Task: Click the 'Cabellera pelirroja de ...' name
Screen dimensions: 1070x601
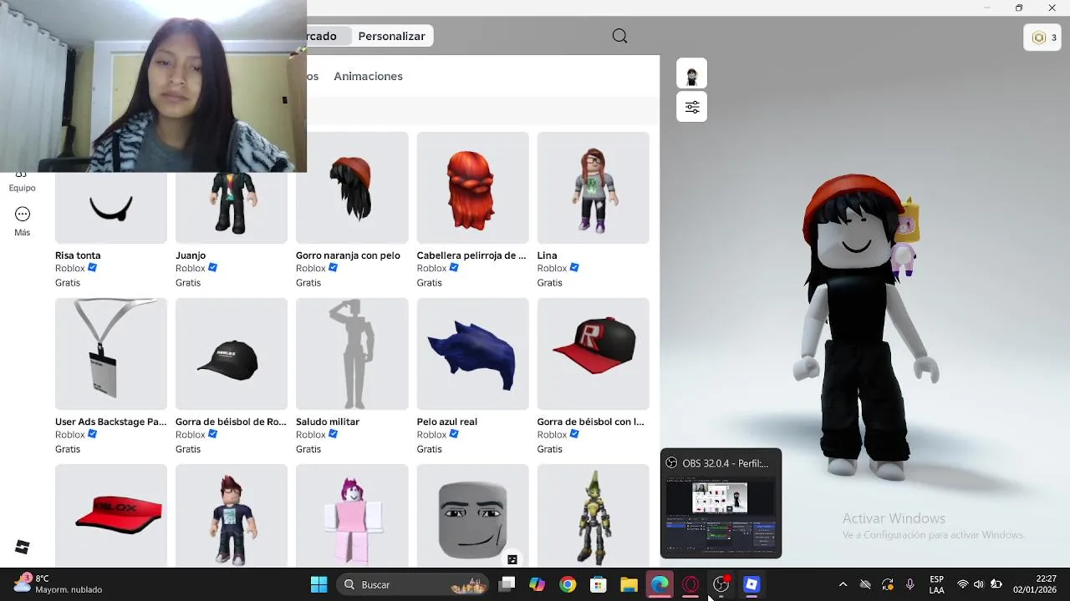Action: pos(471,255)
